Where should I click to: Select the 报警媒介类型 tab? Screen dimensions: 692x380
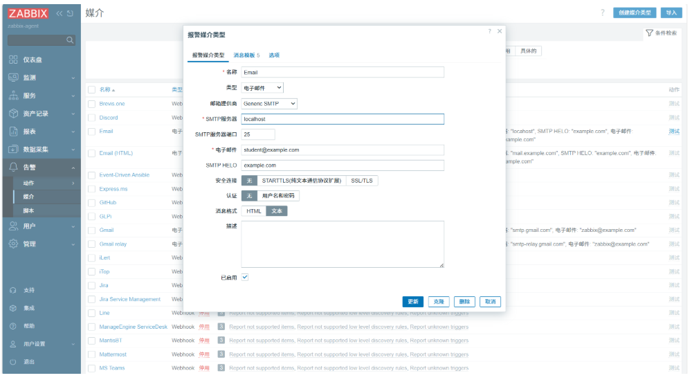(x=208, y=55)
